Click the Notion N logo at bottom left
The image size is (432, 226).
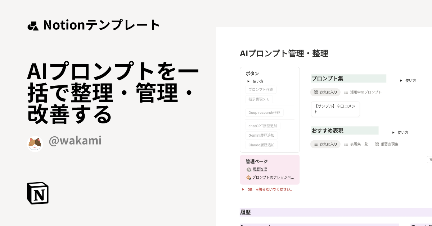38,193
